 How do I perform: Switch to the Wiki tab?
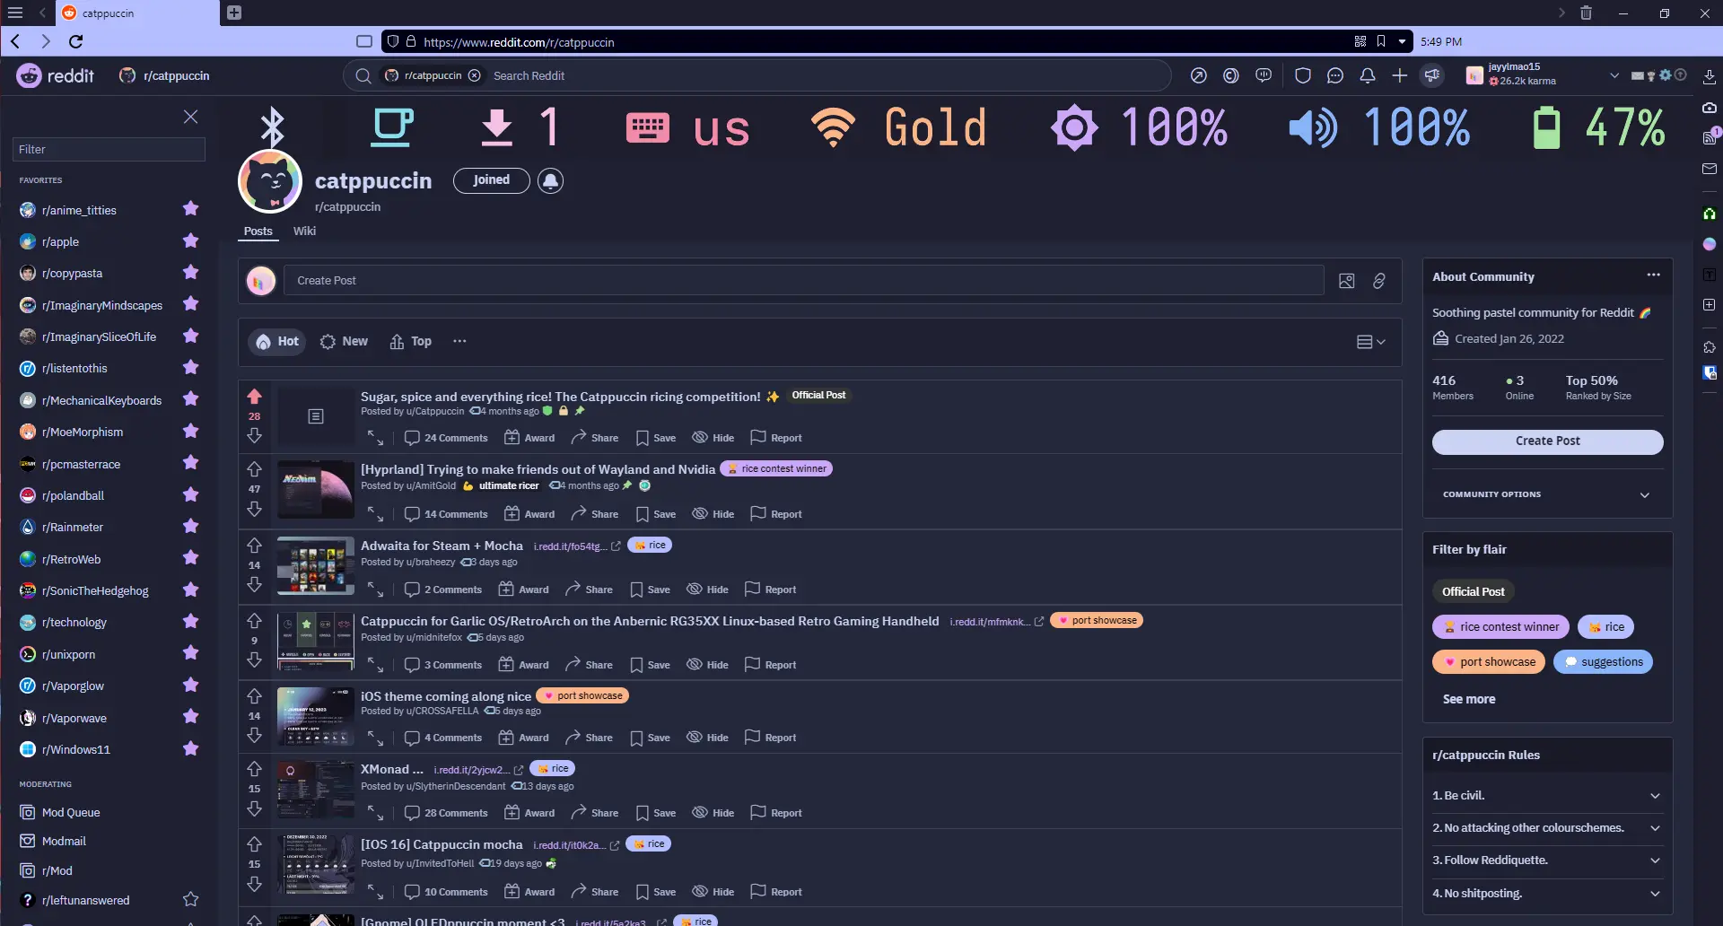[304, 231]
